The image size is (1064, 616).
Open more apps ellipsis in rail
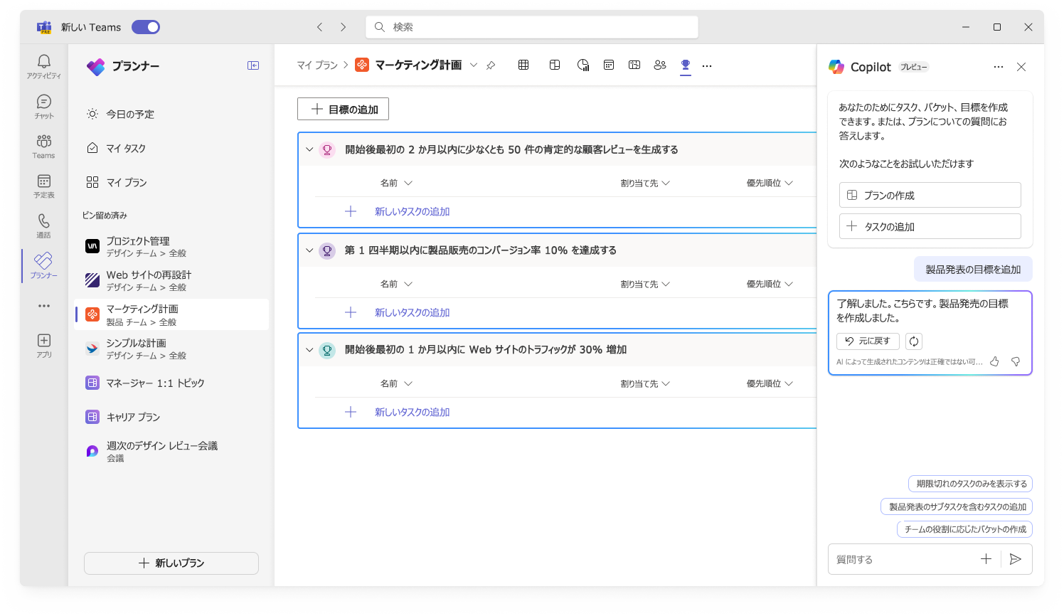44,306
